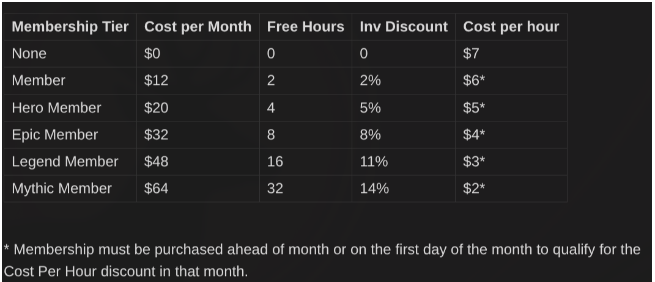Screen dimensions: 655x282
Task: Click the $2* cost per hour cell
Action: point(511,189)
